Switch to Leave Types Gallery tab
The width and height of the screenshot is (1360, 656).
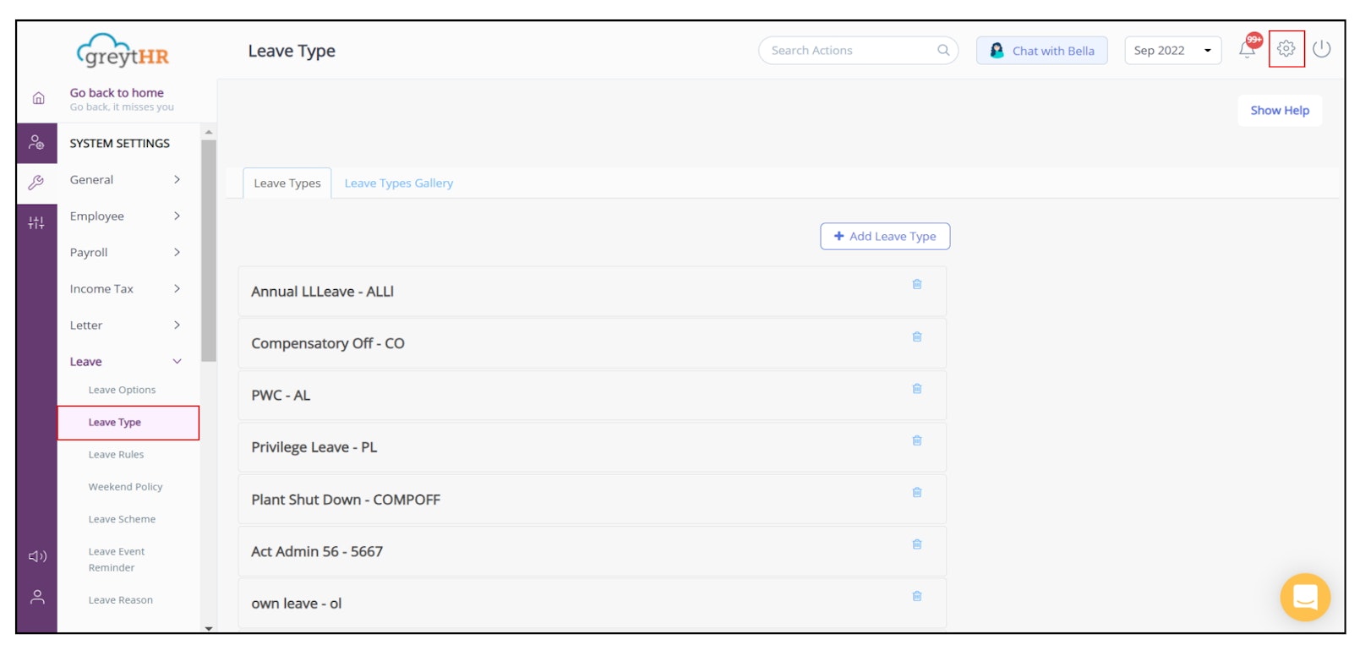398,183
